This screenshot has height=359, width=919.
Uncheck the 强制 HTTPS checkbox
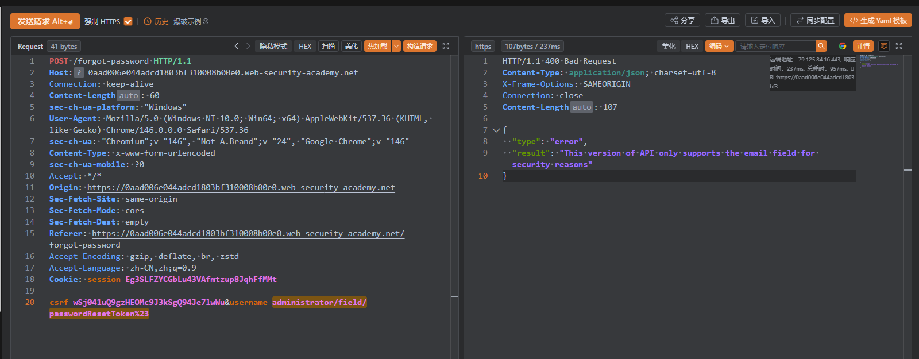click(x=128, y=21)
